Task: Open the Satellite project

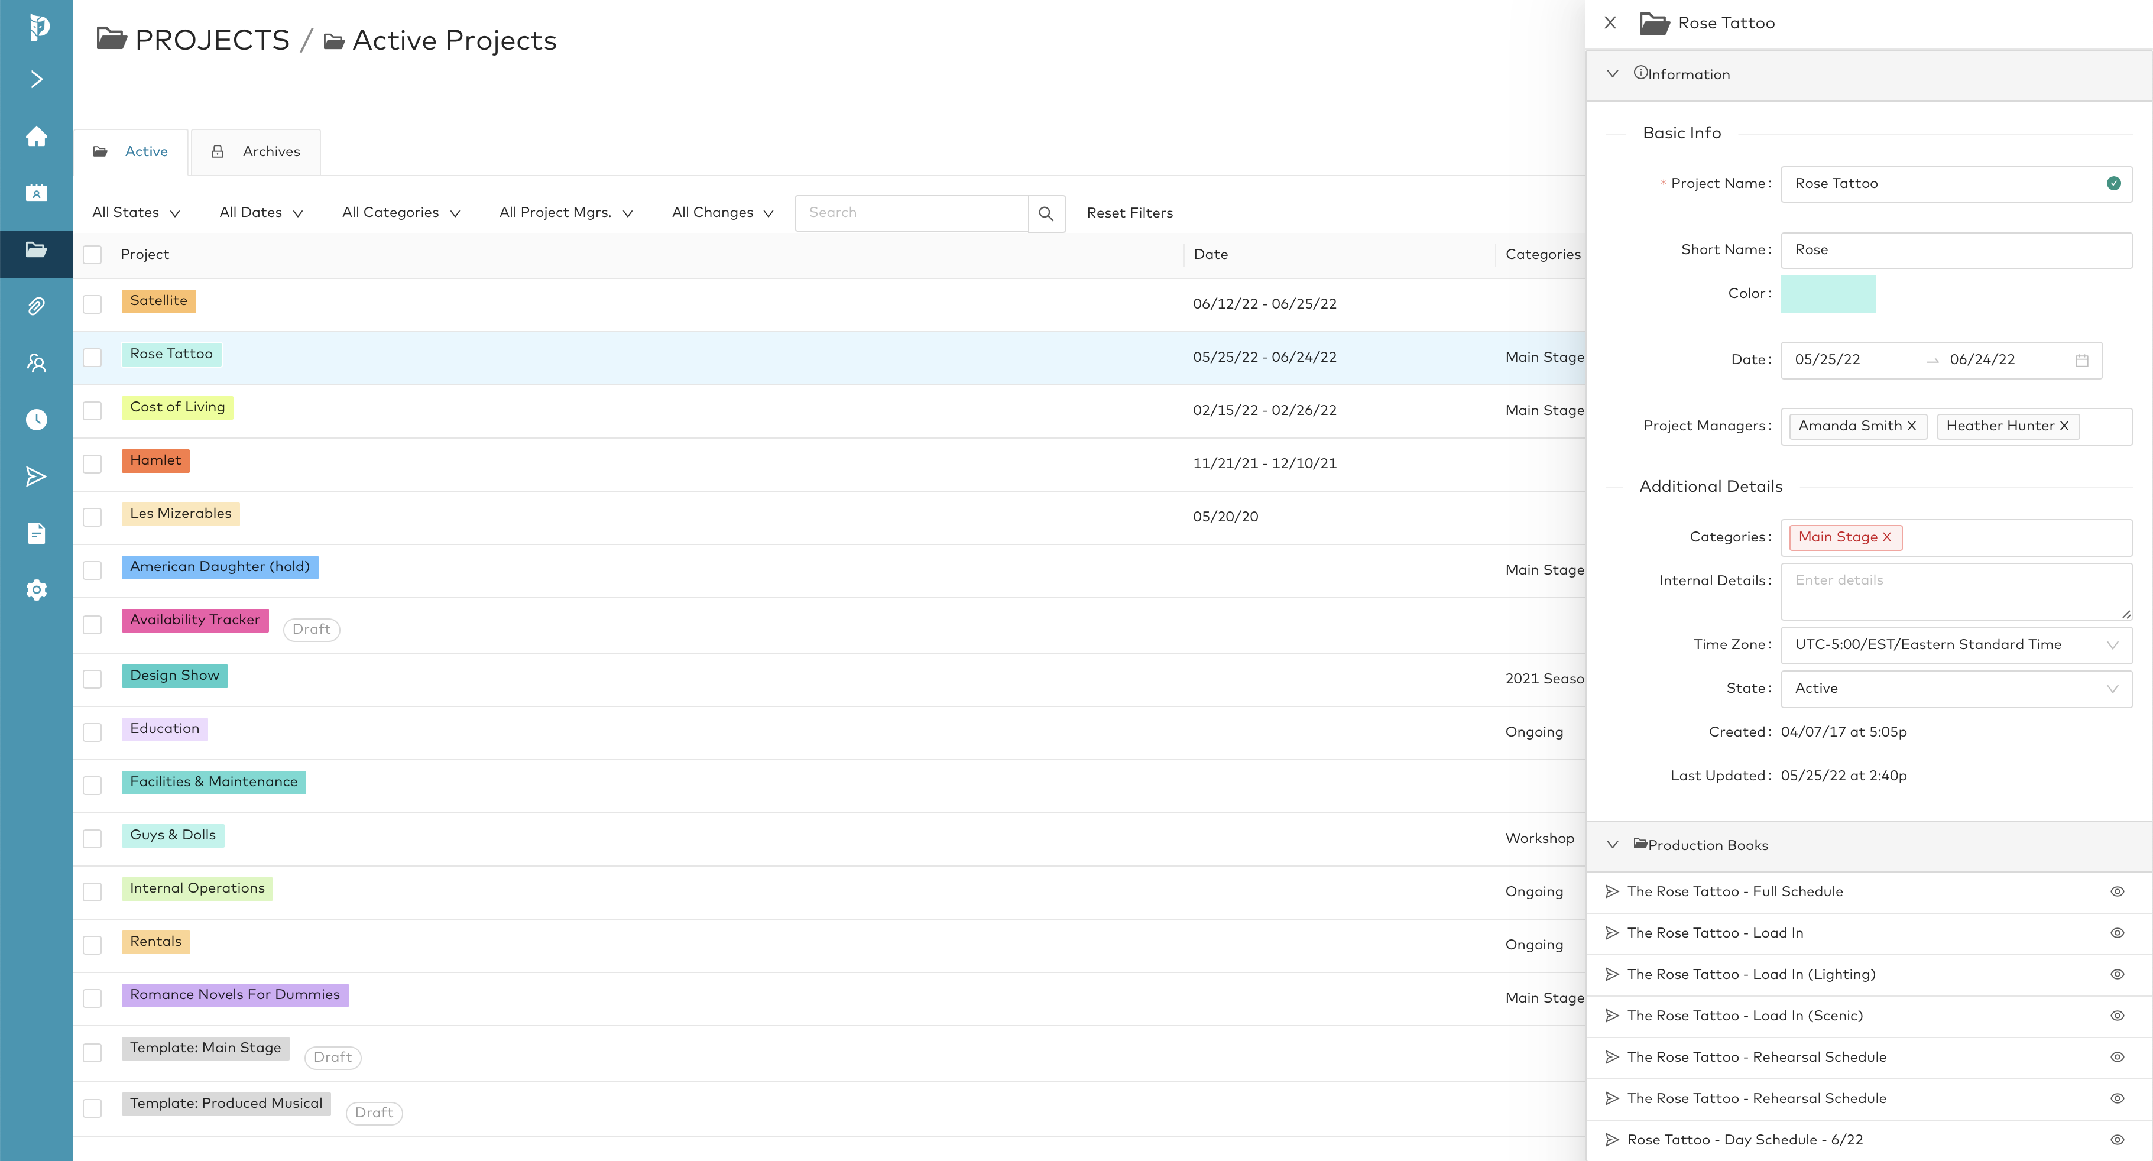Action: coord(159,301)
